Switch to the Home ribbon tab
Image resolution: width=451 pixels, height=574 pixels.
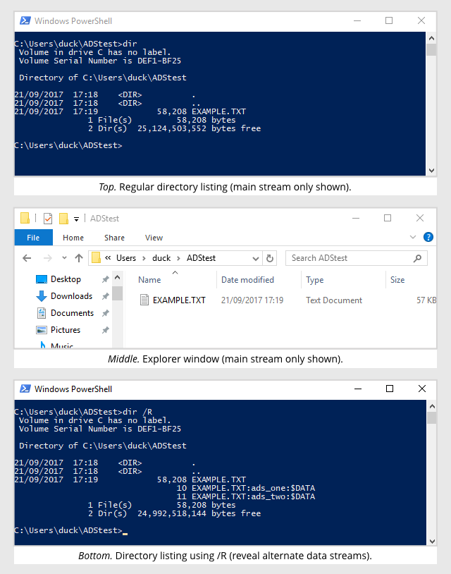pos(73,238)
